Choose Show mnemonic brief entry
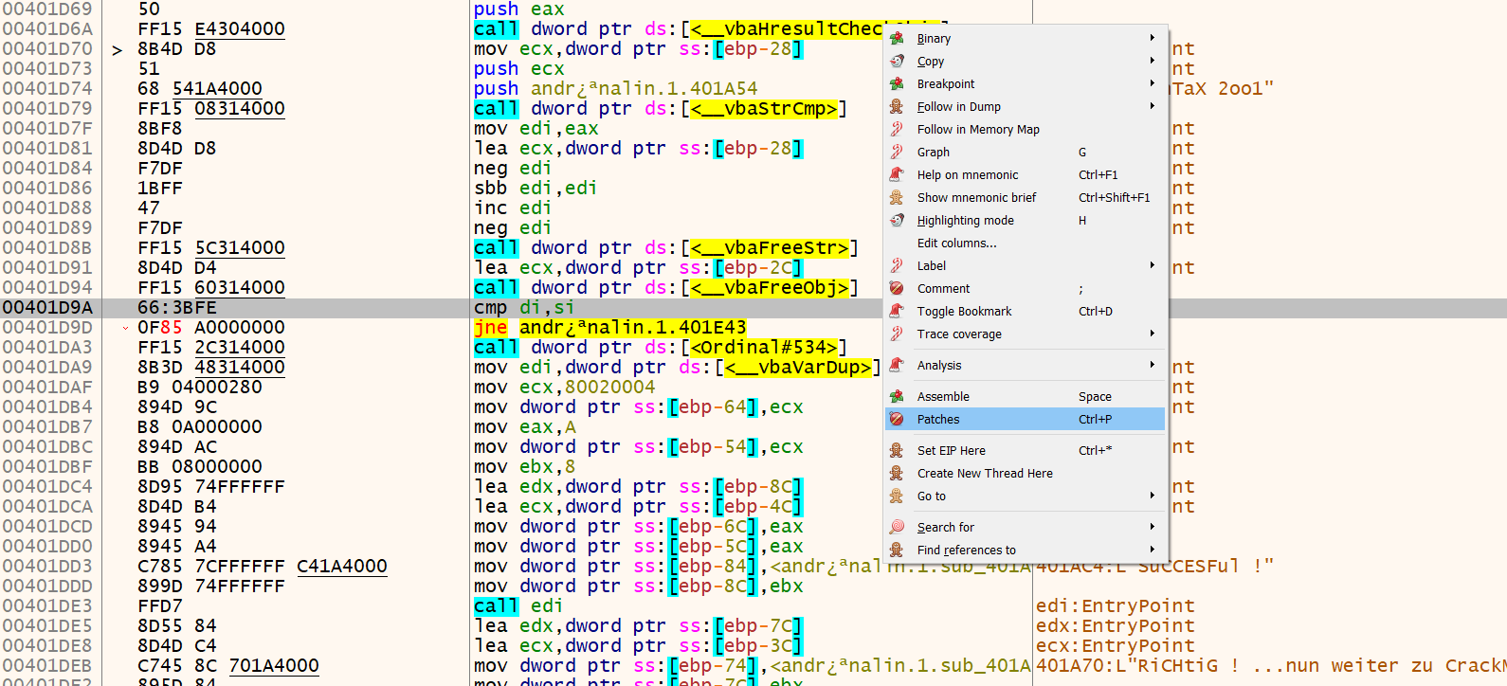The width and height of the screenshot is (1507, 686). point(1025,198)
